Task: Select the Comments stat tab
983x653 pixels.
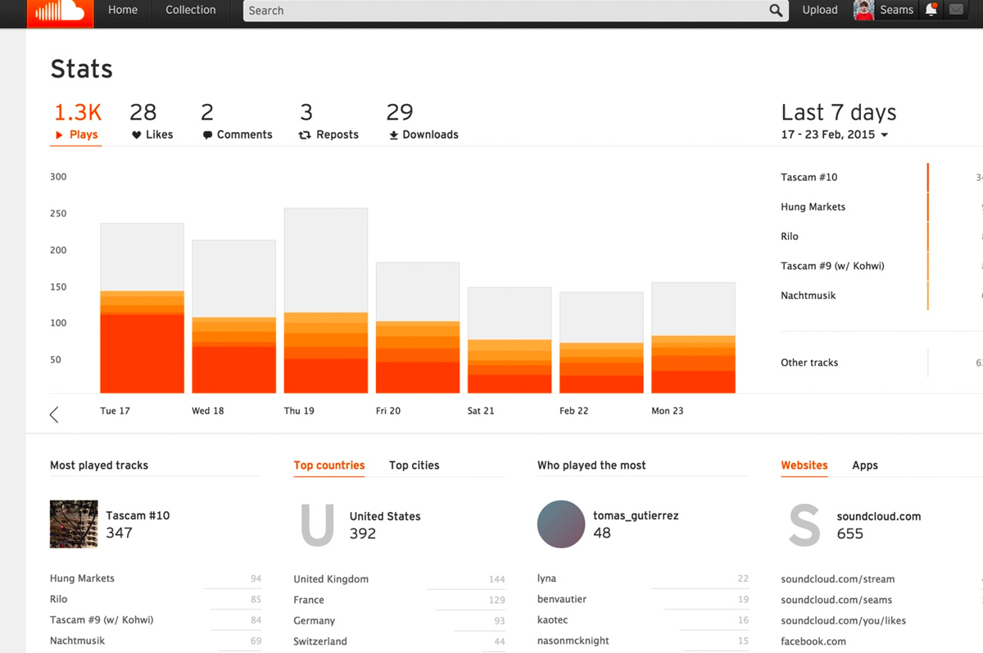Action: (237, 122)
